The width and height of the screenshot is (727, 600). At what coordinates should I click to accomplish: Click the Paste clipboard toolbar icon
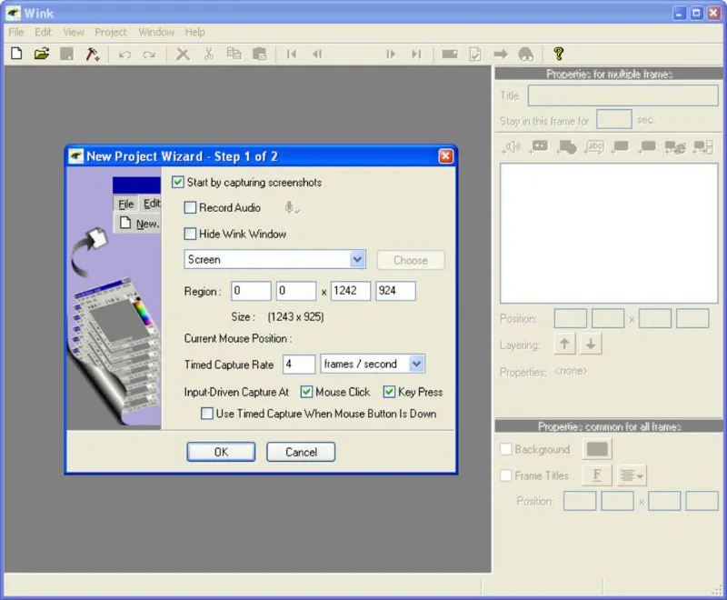(260, 54)
